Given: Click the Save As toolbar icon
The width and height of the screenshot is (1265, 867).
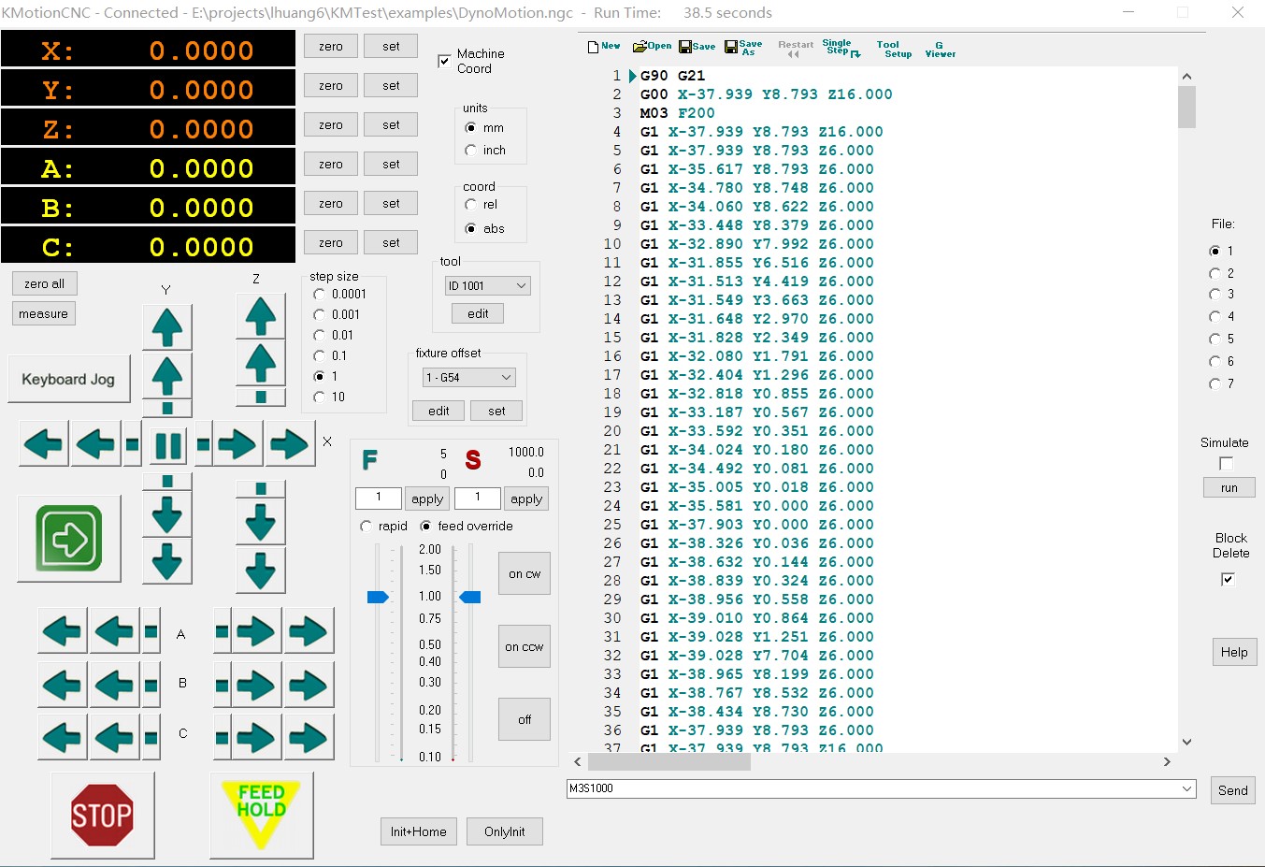Looking at the screenshot, I should 743,48.
